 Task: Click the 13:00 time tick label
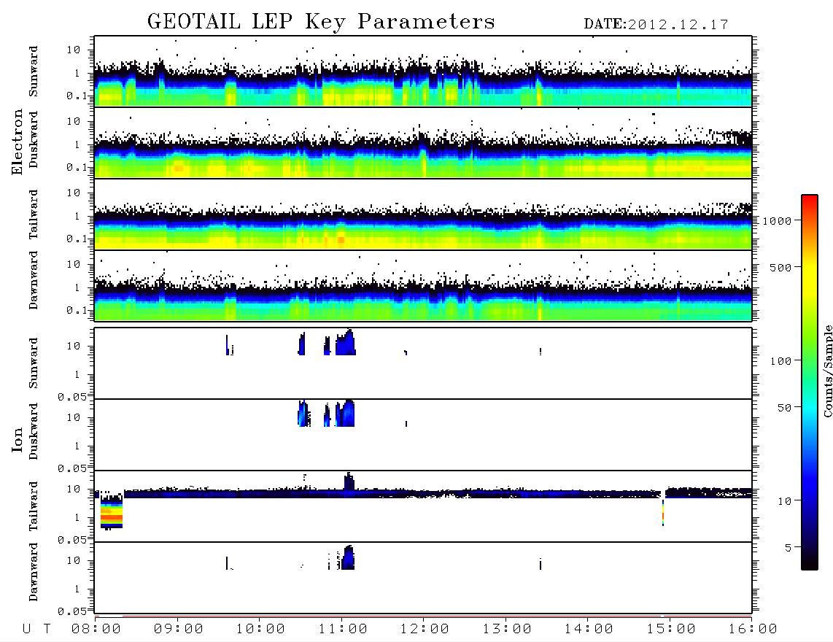[x=507, y=630]
